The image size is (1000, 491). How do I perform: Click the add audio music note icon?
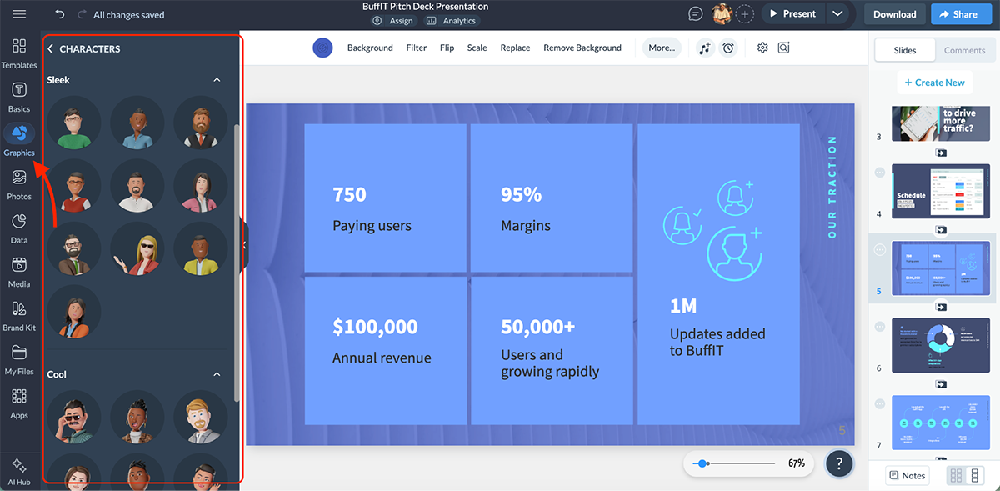pos(705,48)
